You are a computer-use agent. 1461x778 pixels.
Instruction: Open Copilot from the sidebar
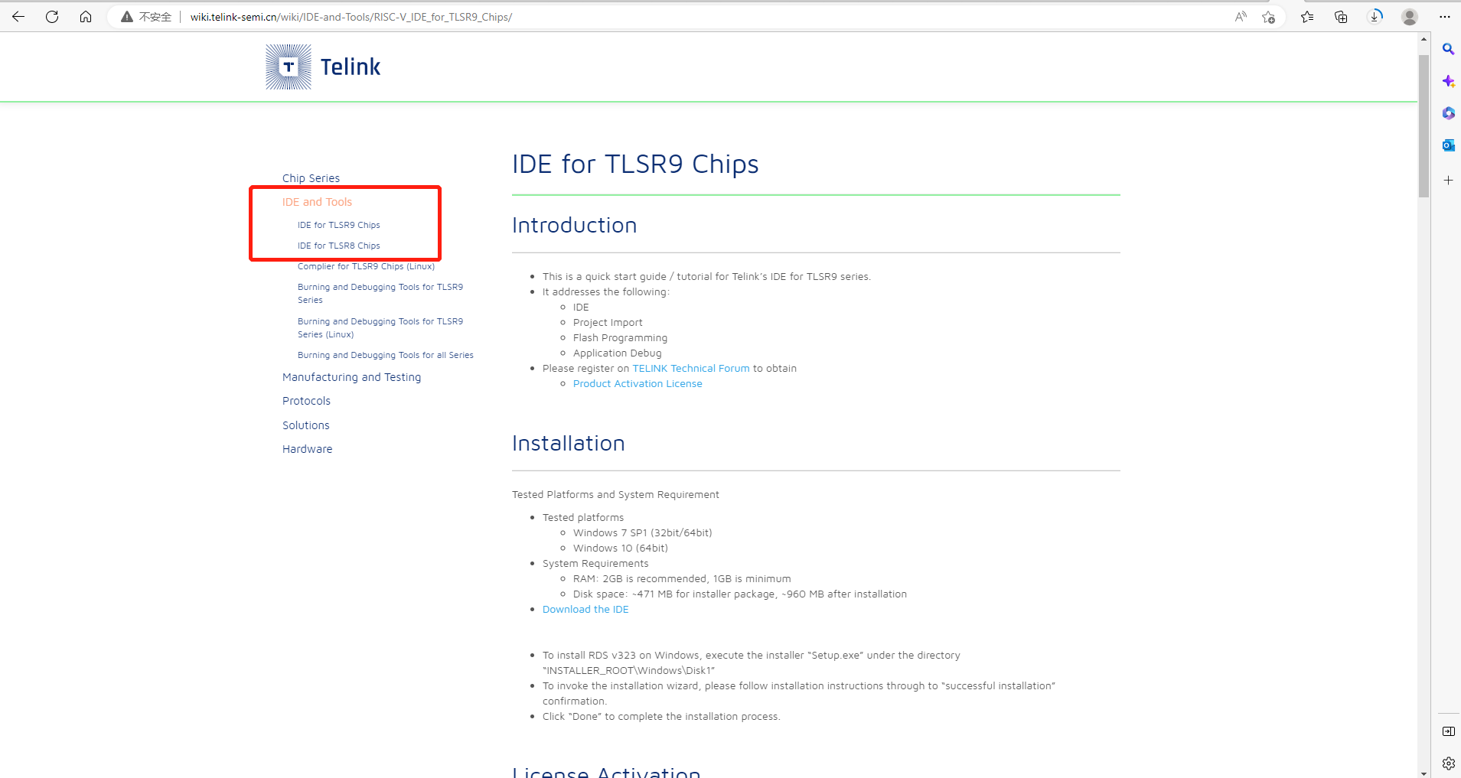[1448, 80]
